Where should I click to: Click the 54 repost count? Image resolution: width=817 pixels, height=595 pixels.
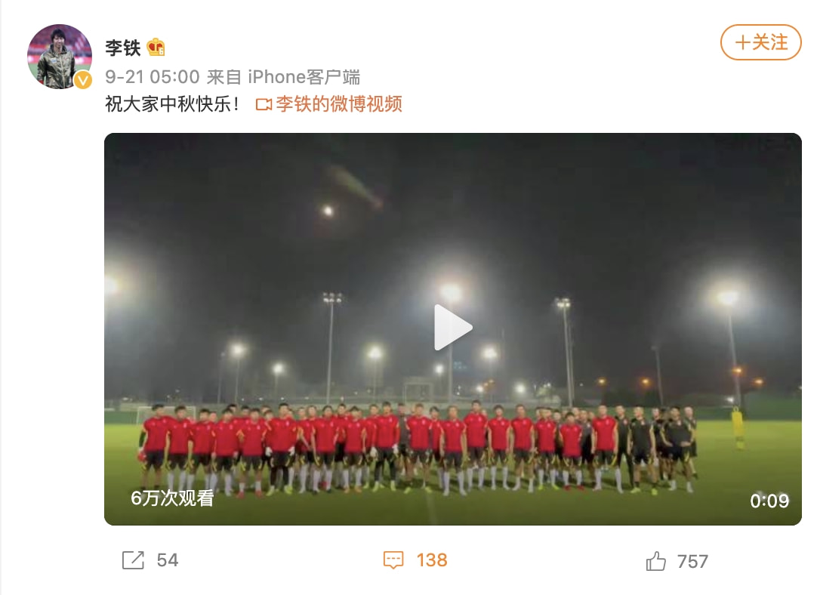coord(168,560)
